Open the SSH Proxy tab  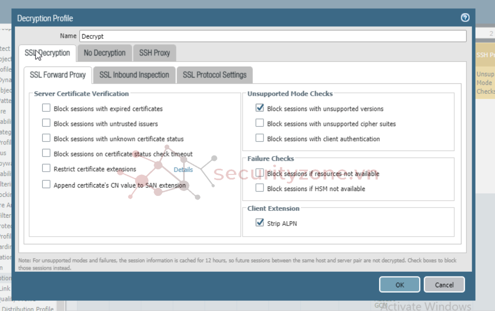pos(154,53)
